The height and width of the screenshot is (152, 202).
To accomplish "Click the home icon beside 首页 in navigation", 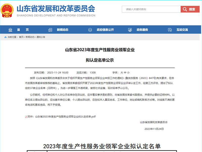I will coord(10,30).
